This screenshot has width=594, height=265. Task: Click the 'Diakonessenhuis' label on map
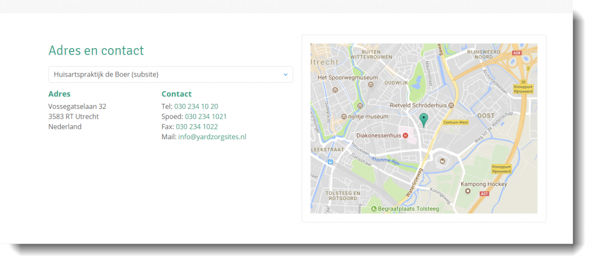(379, 135)
